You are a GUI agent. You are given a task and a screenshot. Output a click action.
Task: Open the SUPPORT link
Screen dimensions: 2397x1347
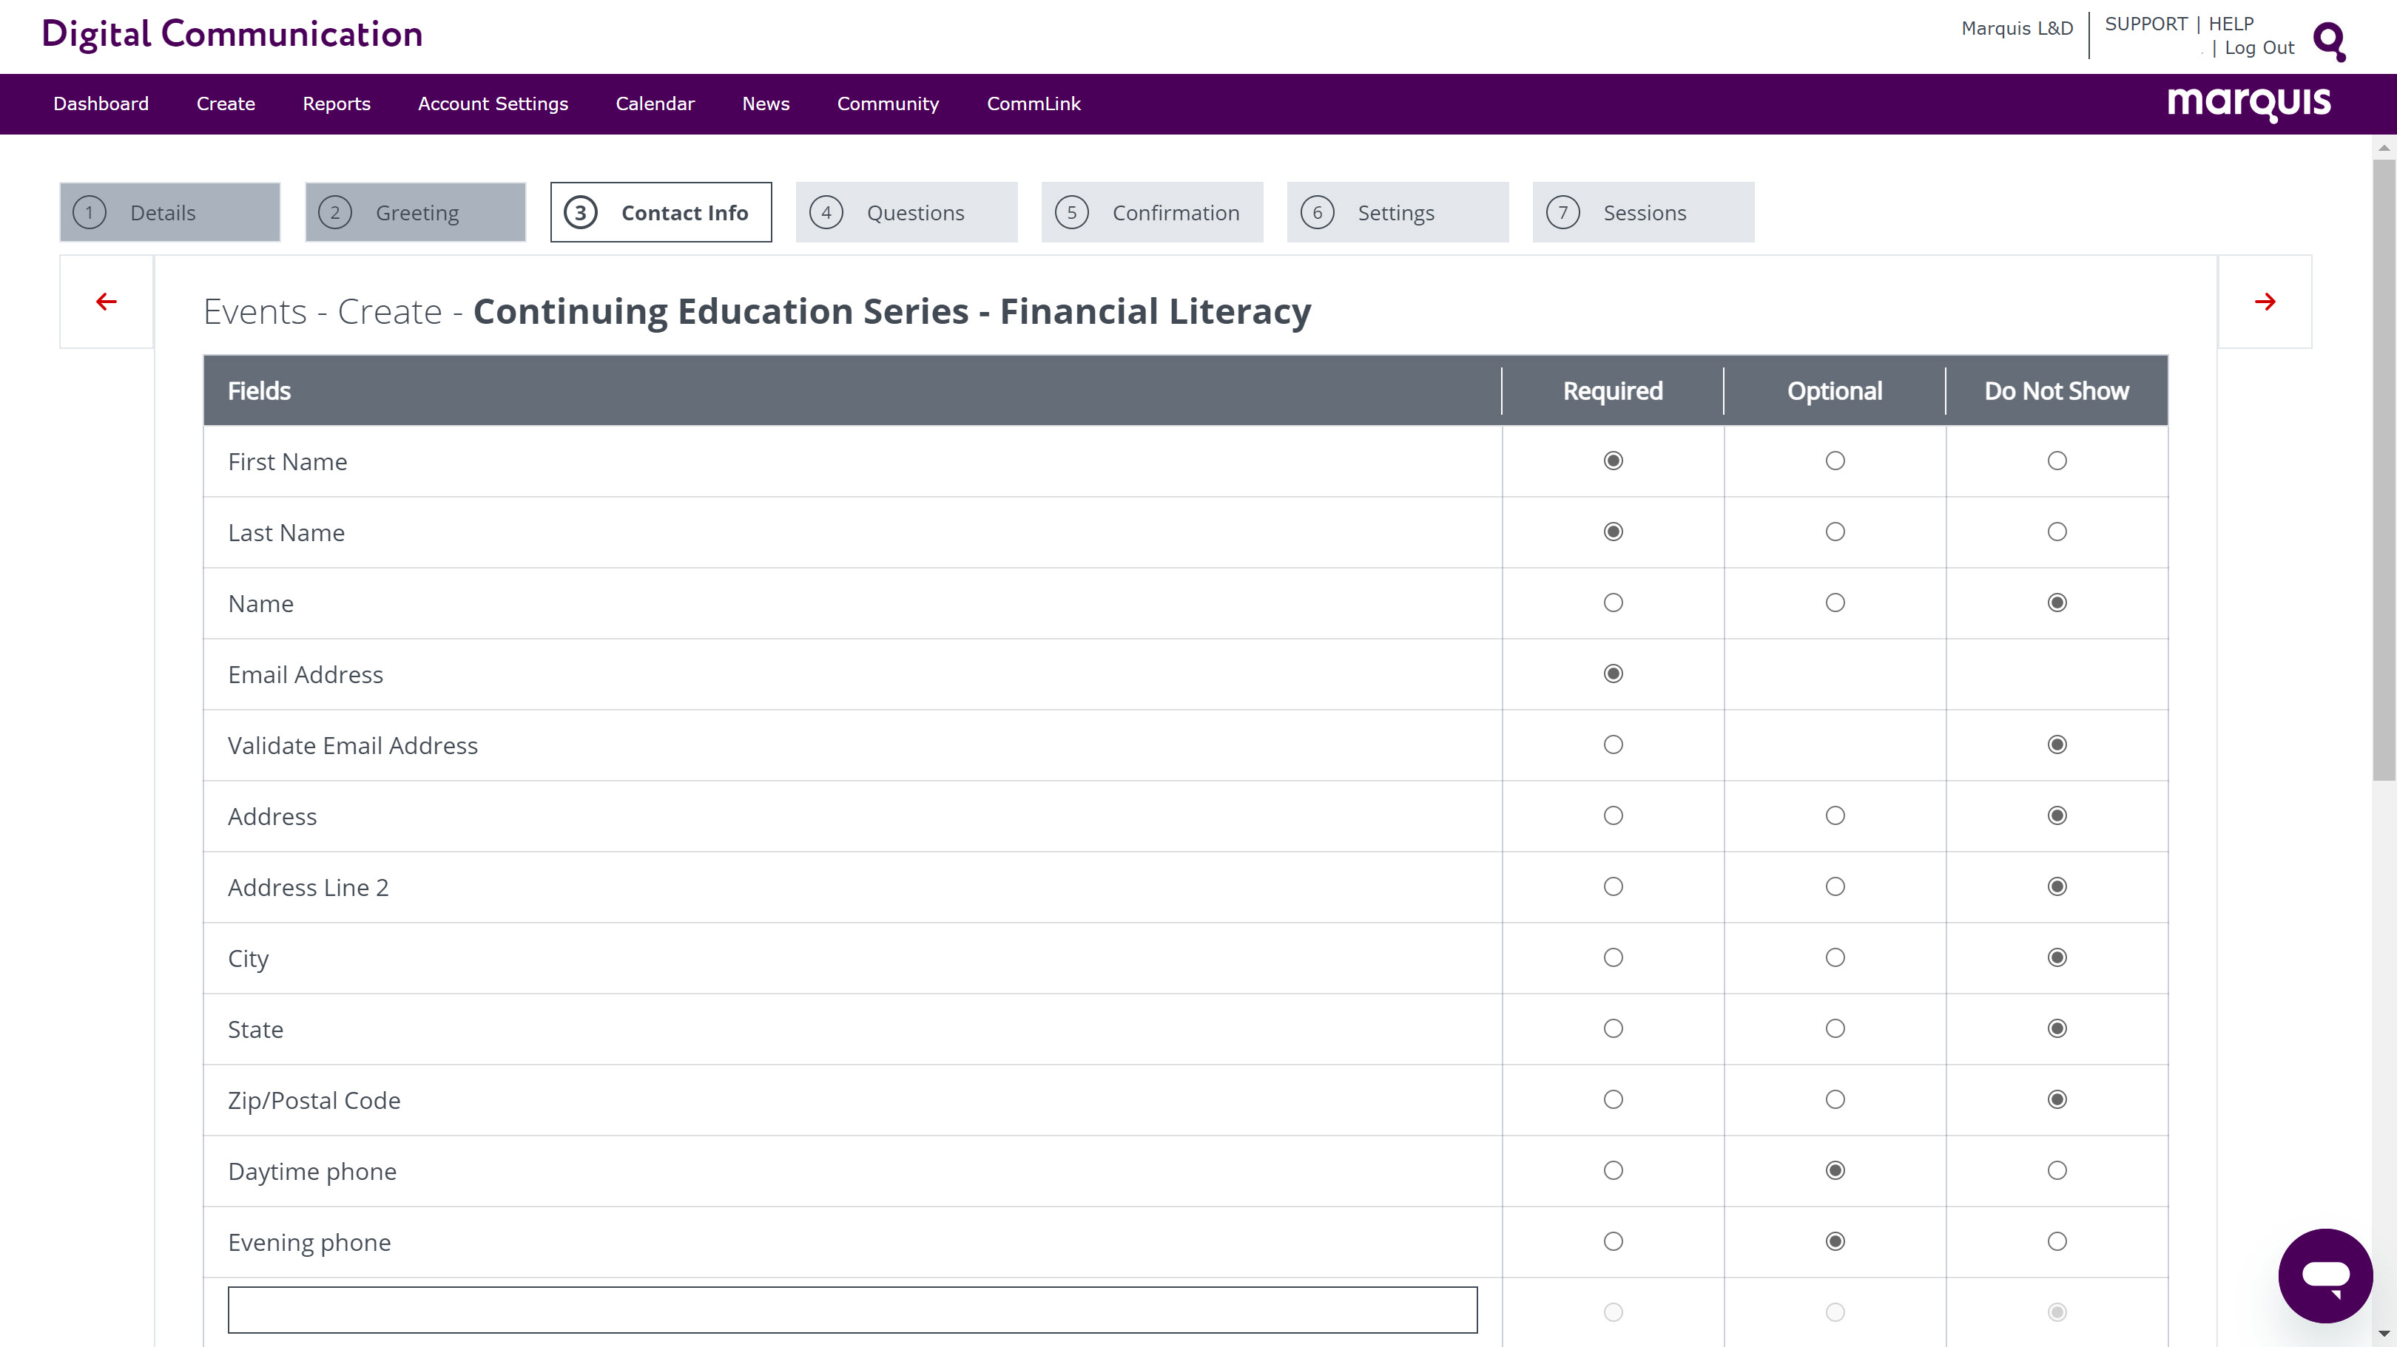click(x=2145, y=24)
